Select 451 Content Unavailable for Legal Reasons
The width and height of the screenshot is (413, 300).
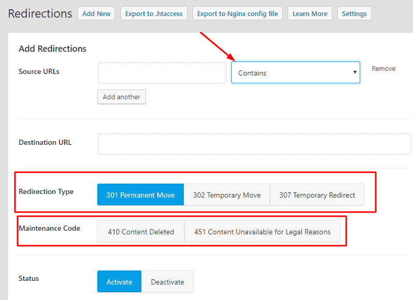262,232
